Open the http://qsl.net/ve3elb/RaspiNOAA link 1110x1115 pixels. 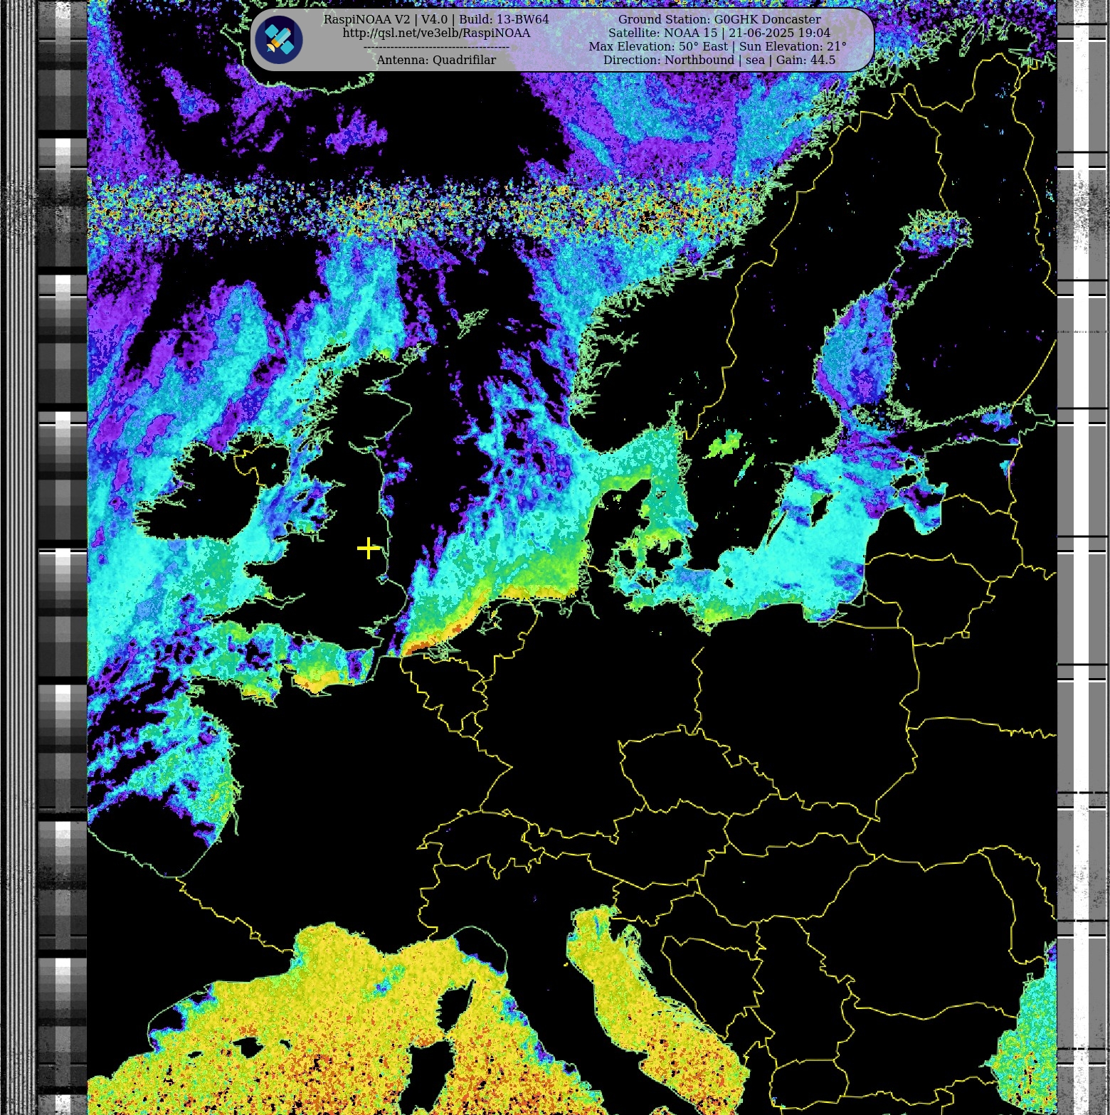[x=436, y=33]
